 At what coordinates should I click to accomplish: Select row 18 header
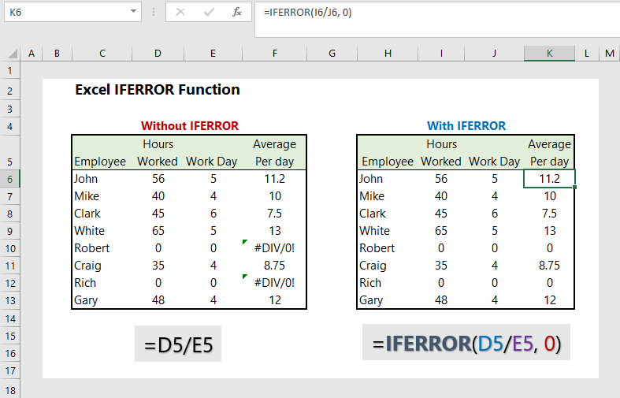pos(10,390)
